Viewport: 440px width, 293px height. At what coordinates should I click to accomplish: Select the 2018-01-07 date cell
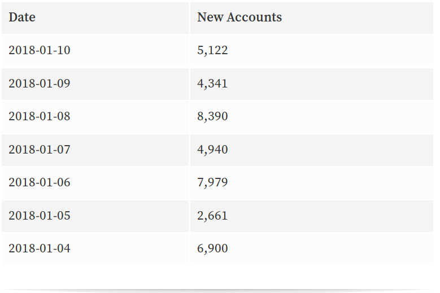(x=40, y=150)
